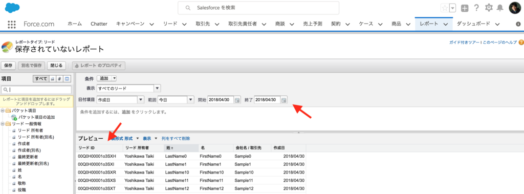
Task: Open the 開始 date calendar picker
Action: pos(237,100)
